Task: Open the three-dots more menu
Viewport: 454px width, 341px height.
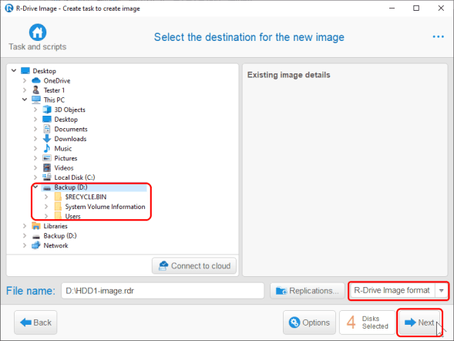Action: (x=438, y=37)
